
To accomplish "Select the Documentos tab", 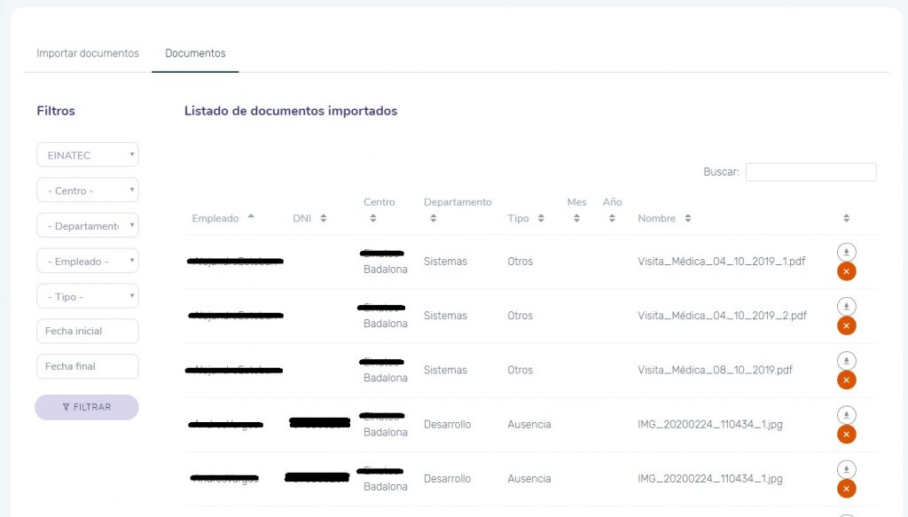I will [x=195, y=53].
